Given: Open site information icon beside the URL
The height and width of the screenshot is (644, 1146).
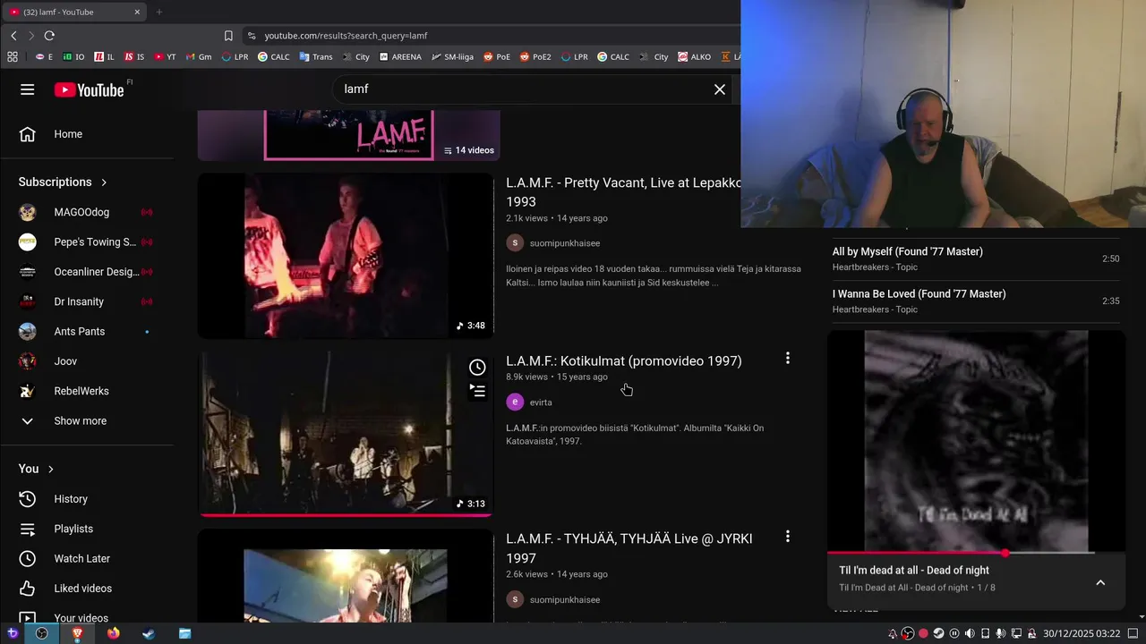Looking at the screenshot, I should 252,36.
